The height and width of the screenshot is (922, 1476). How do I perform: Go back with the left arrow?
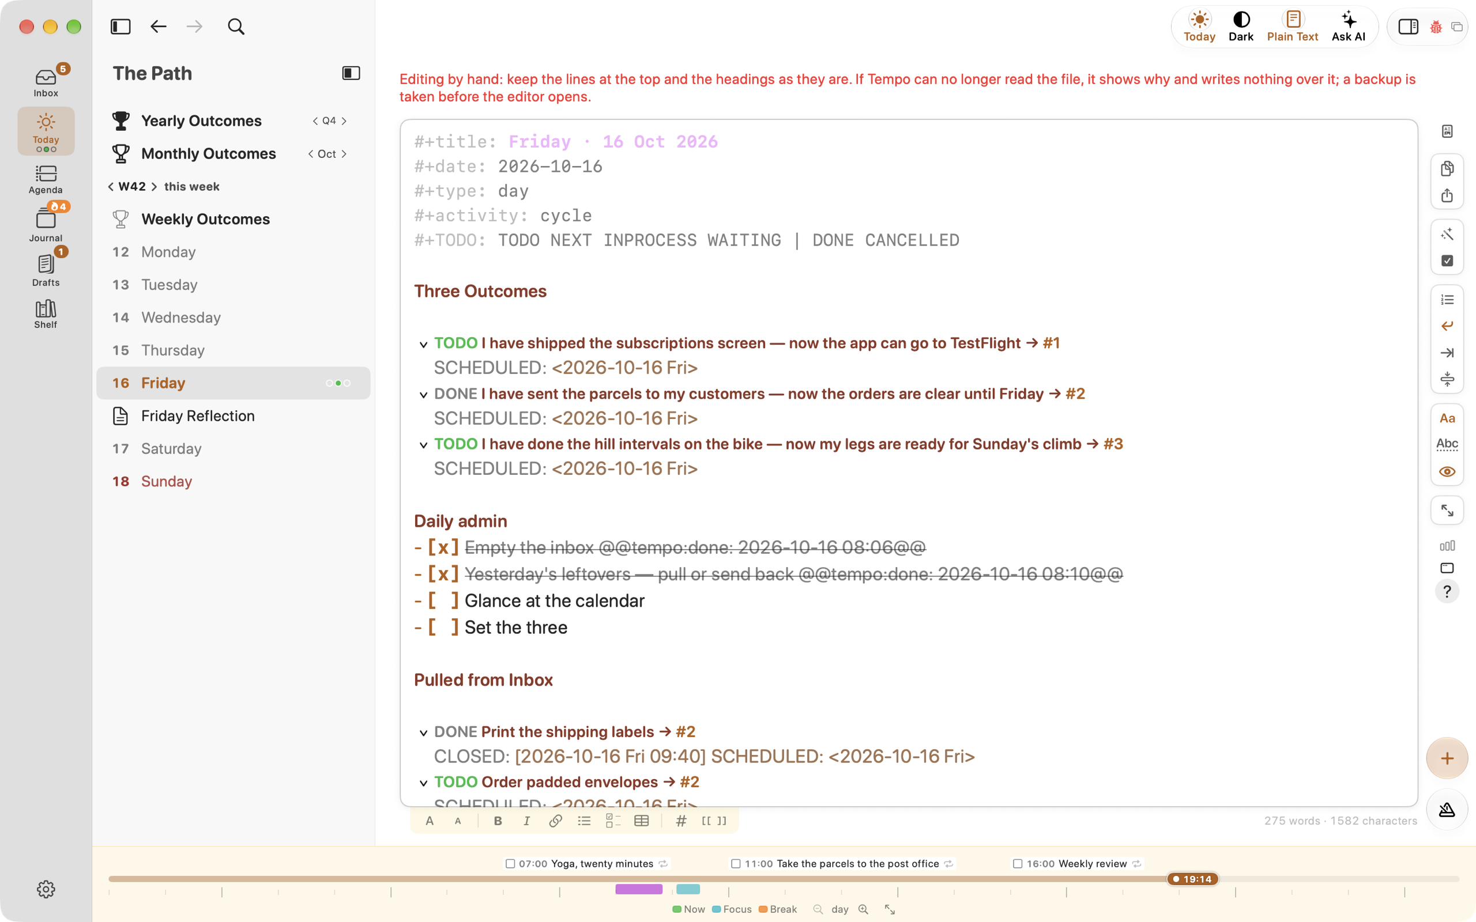click(159, 27)
